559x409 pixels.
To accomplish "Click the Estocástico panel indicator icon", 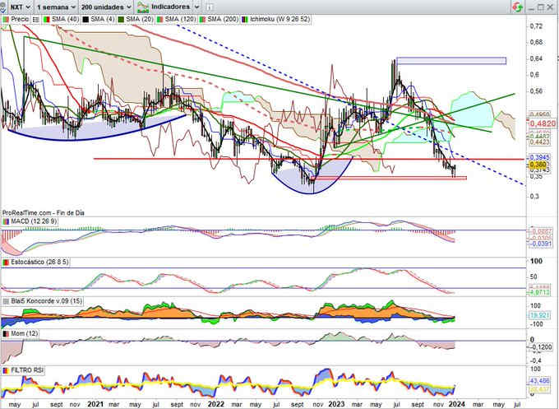I will (6, 263).
